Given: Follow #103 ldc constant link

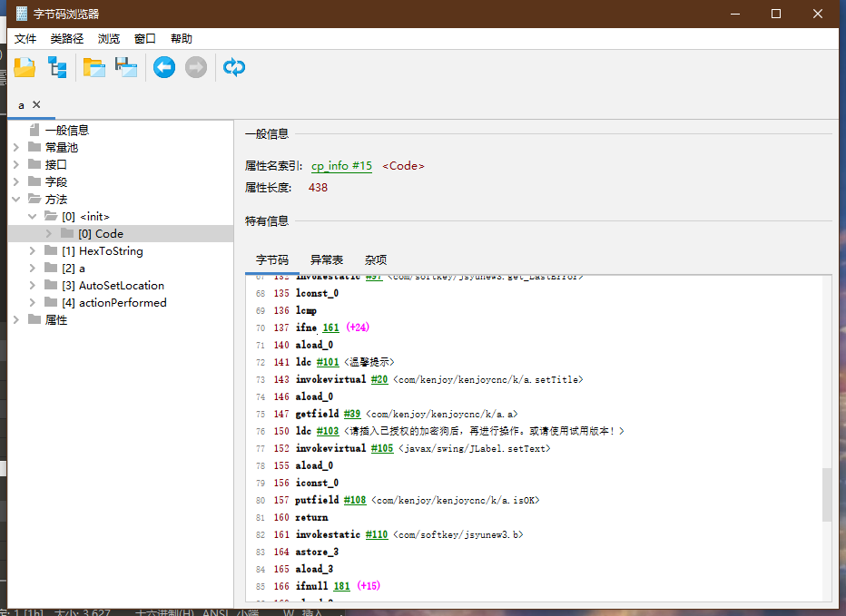Looking at the screenshot, I should click(x=328, y=431).
